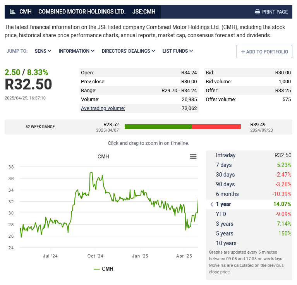Image resolution: width=297 pixels, height=285 pixels.
Task: Click the red portion of 52 week range bar
Action: (216, 127)
